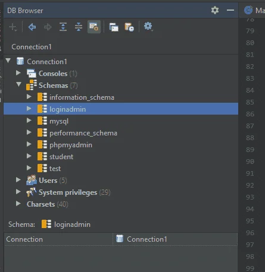Image resolution: width=265 pixels, height=272 pixels.
Task: Click the test schema icon
Action: [42, 168]
